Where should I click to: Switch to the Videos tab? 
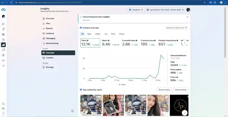pyautogui.click(x=98, y=34)
